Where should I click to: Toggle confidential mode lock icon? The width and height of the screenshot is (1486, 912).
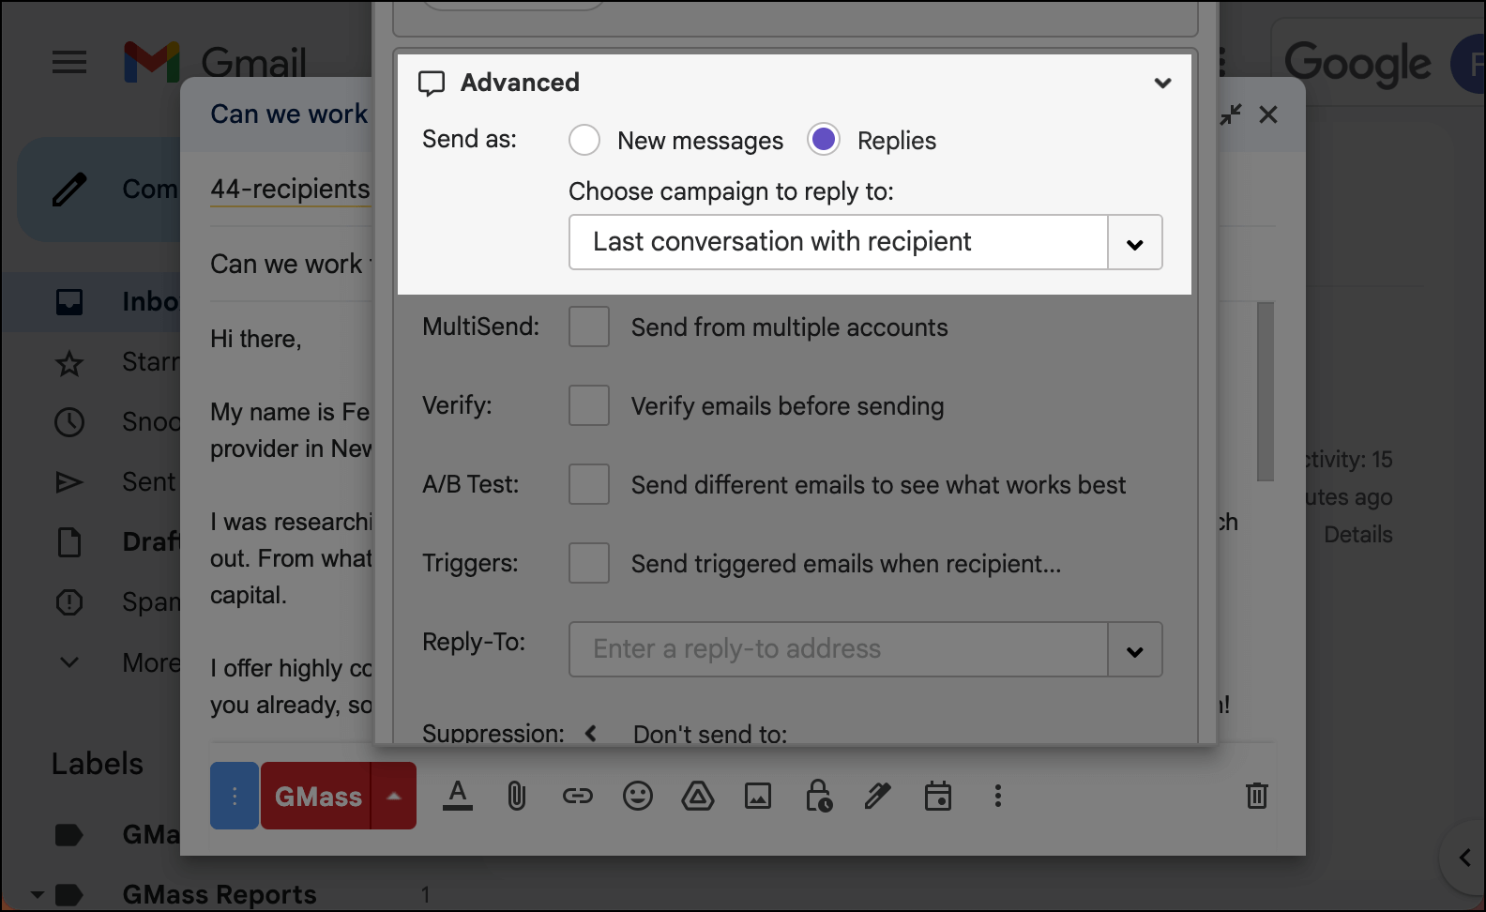pos(818,796)
